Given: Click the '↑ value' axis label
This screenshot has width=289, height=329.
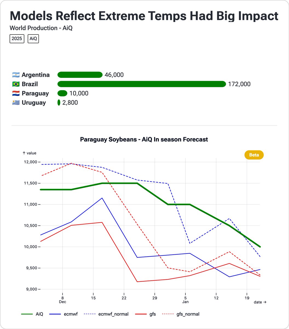Looking at the screenshot, I should (x=29, y=153).
